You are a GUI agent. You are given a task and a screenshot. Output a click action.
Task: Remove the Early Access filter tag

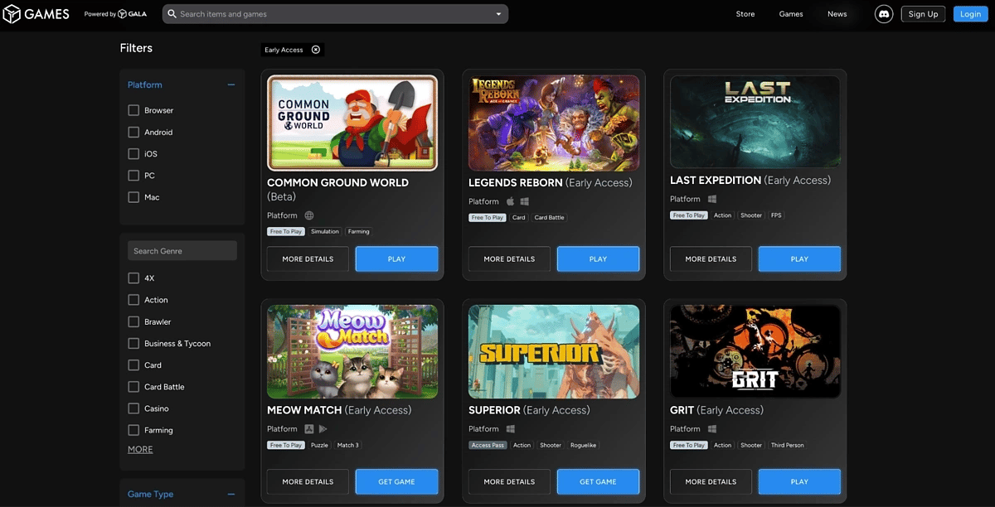[x=316, y=50]
